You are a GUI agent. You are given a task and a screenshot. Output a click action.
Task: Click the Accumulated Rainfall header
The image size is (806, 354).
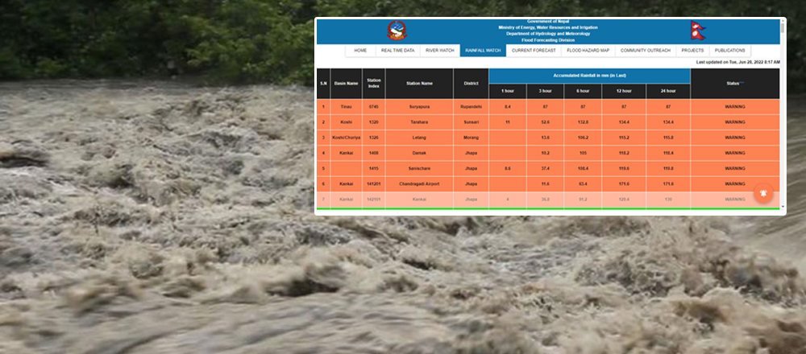coord(590,76)
